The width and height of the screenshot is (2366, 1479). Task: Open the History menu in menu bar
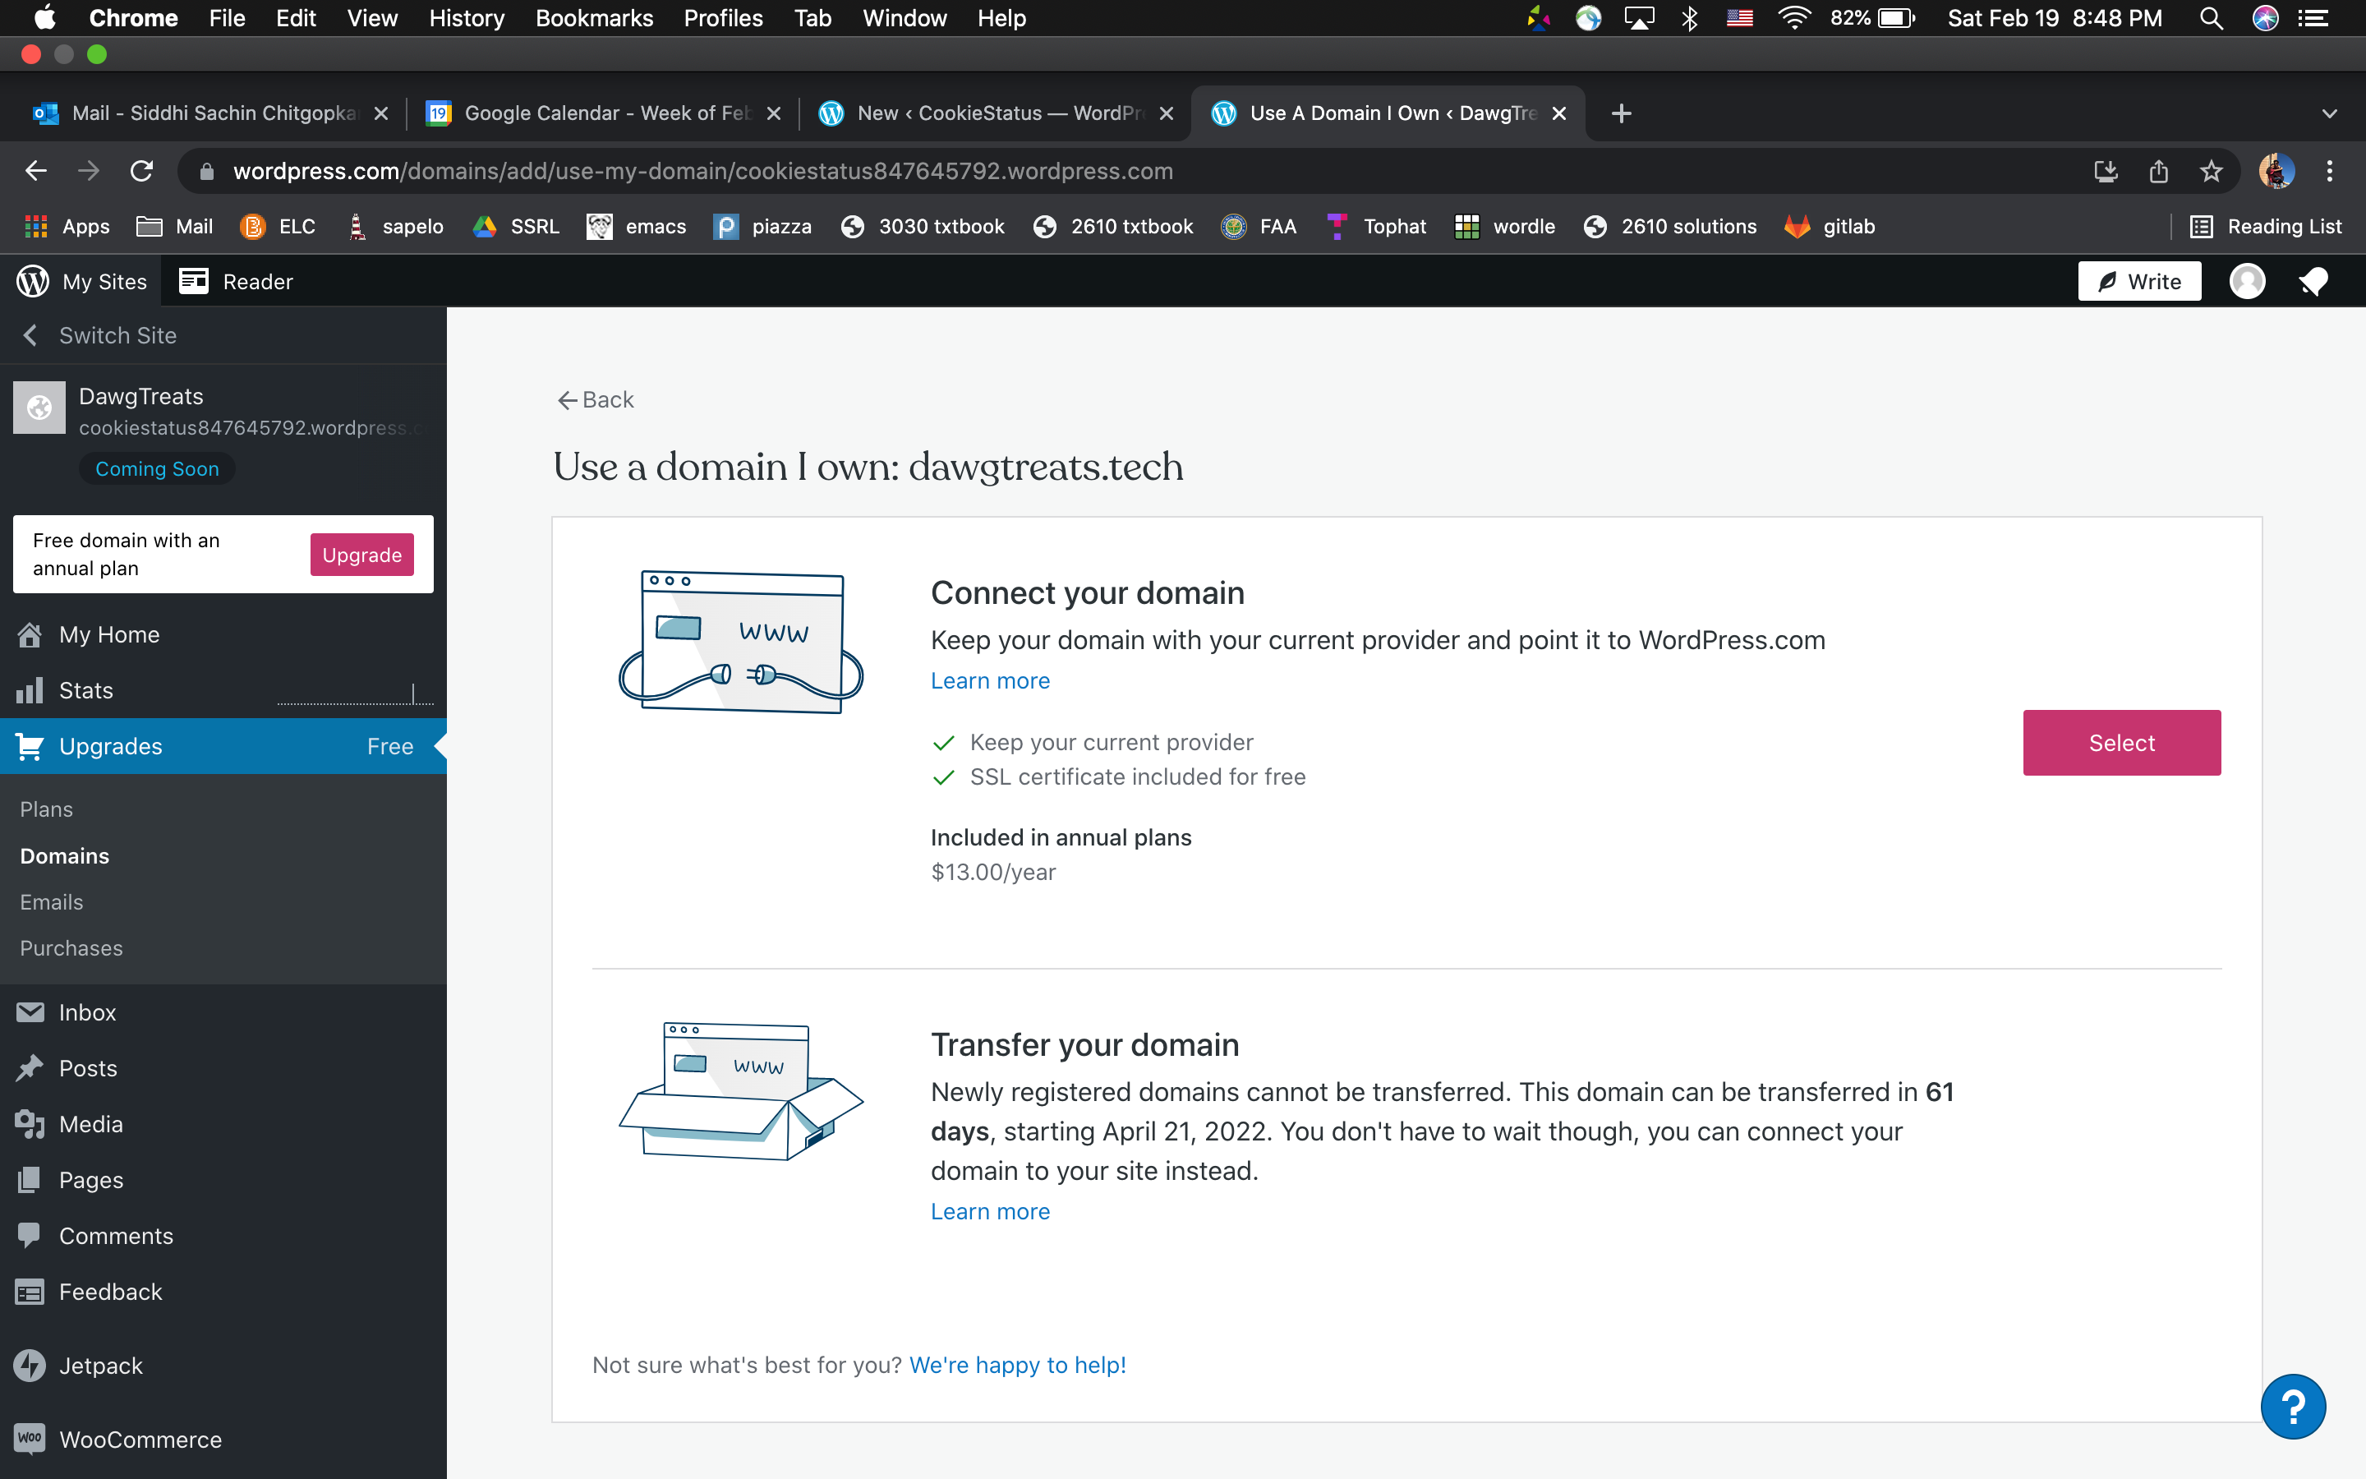click(x=467, y=17)
